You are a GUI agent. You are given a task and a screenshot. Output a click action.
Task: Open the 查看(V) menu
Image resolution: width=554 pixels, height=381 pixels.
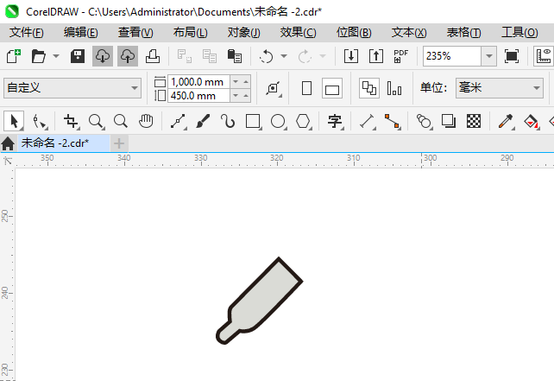[135, 33]
